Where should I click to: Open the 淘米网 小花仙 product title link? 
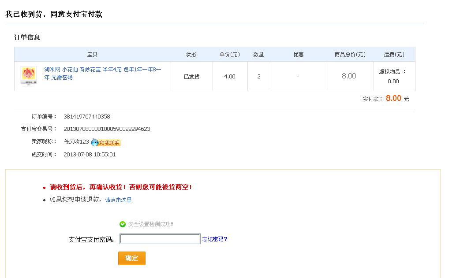[103, 73]
